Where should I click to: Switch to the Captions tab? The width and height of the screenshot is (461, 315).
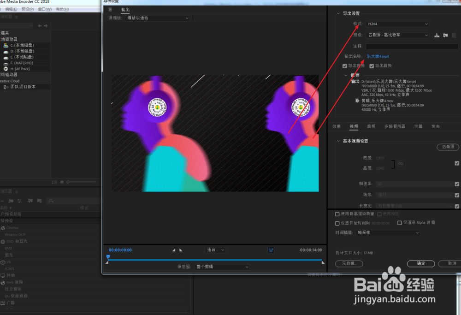tap(418, 126)
